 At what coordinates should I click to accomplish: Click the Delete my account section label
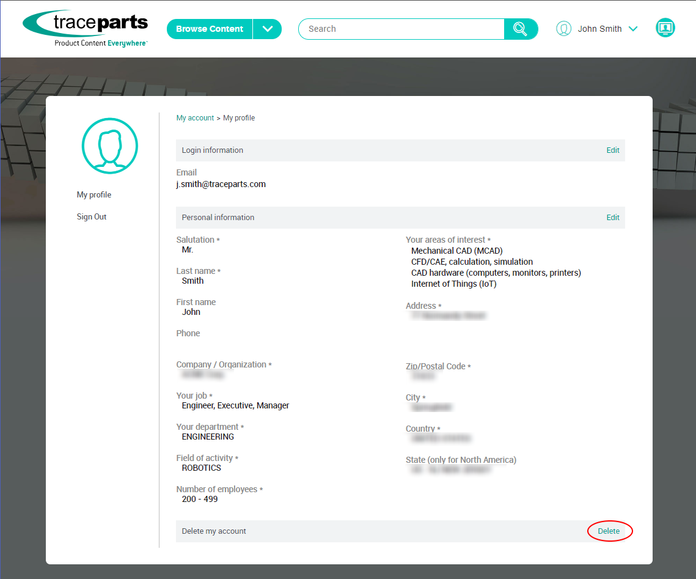(x=214, y=531)
